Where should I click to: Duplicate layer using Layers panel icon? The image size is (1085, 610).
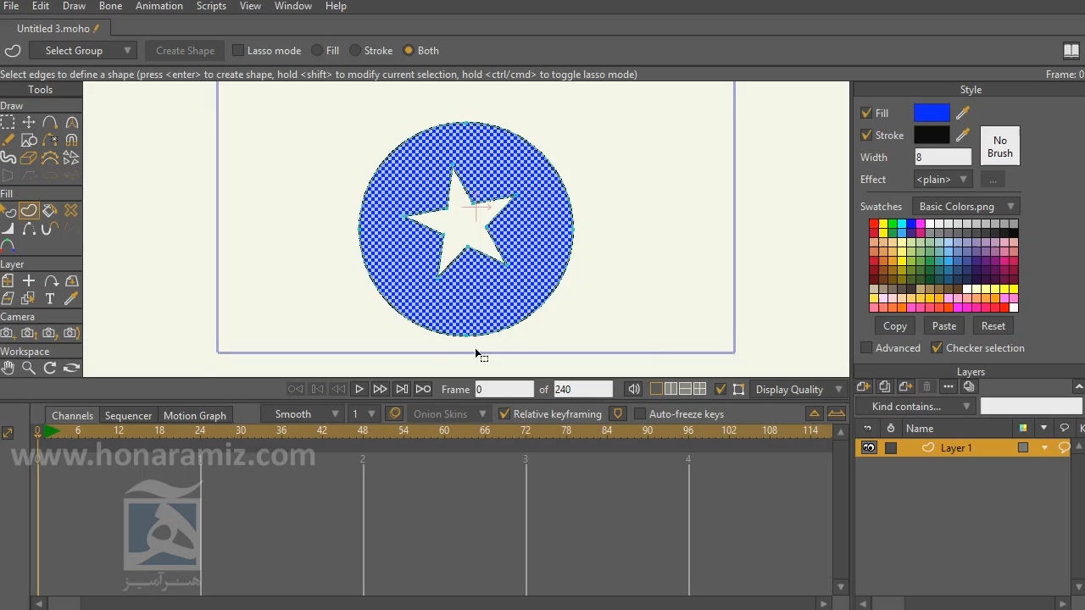point(885,386)
